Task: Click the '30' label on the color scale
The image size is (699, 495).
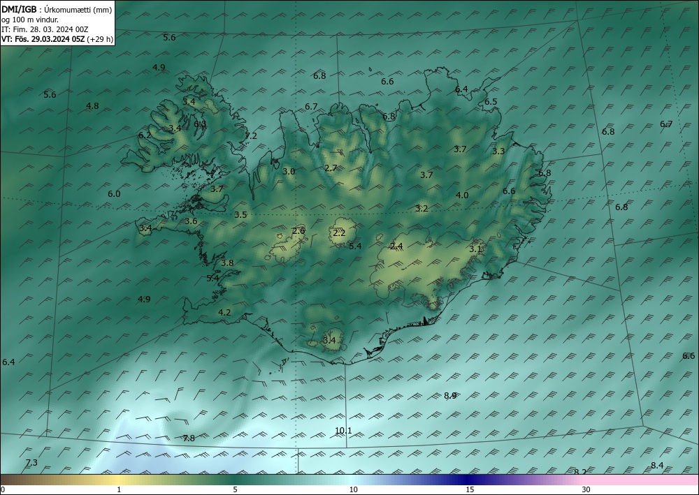Action: [x=586, y=489]
